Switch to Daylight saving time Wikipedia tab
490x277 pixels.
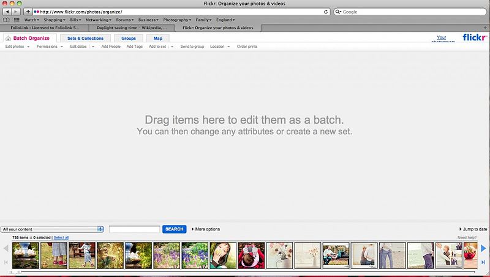pyautogui.click(x=132, y=28)
